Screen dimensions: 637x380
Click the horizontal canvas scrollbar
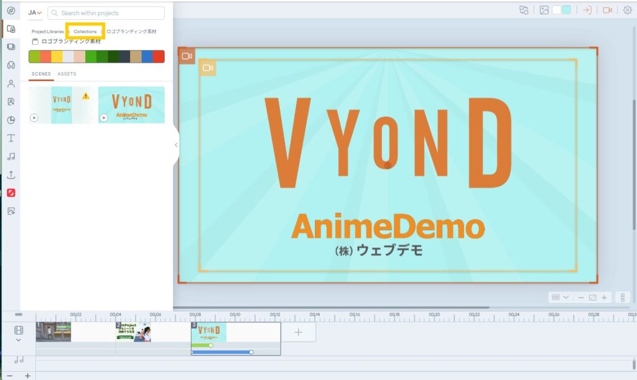click(x=331, y=307)
